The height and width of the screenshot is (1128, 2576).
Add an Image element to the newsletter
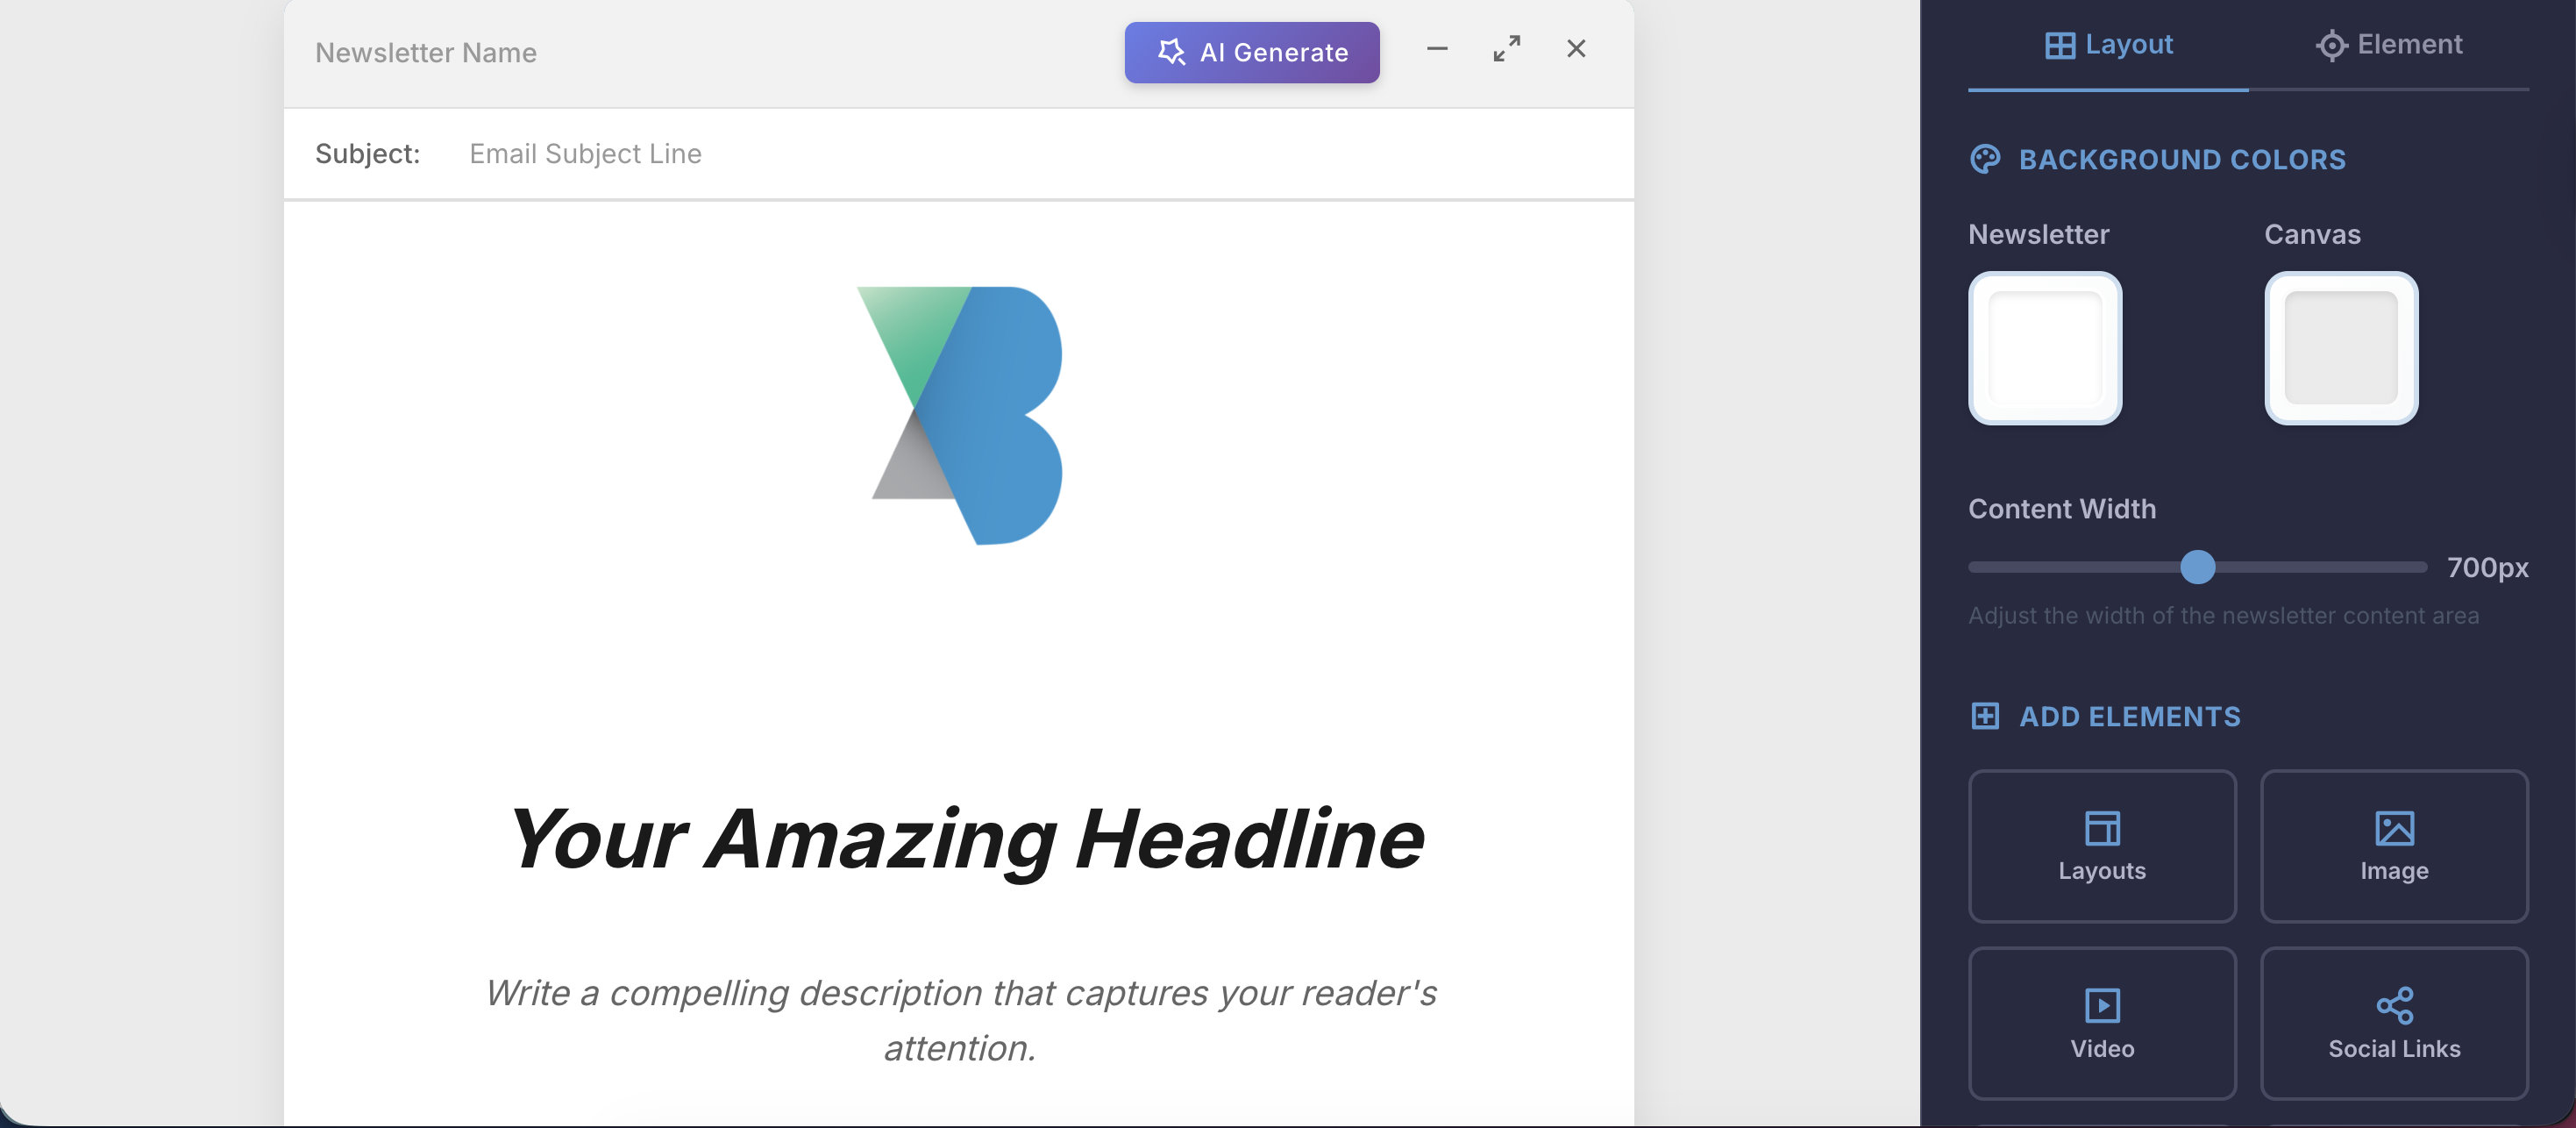[x=2394, y=845]
